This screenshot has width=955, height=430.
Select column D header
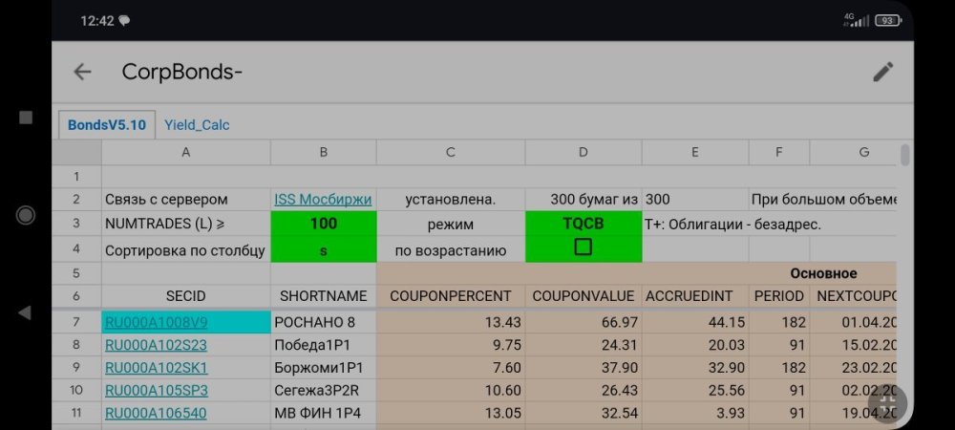point(584,152)
